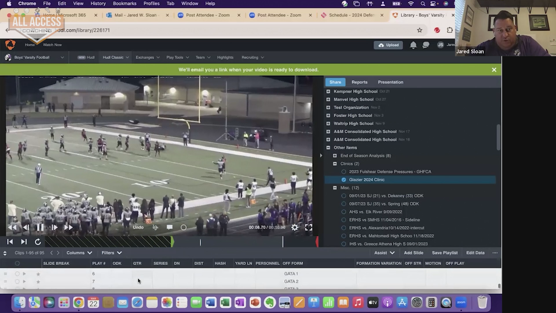Enter fullscreen video mode
The height and width of the screenshot is (313, 556).
[308, 228]
